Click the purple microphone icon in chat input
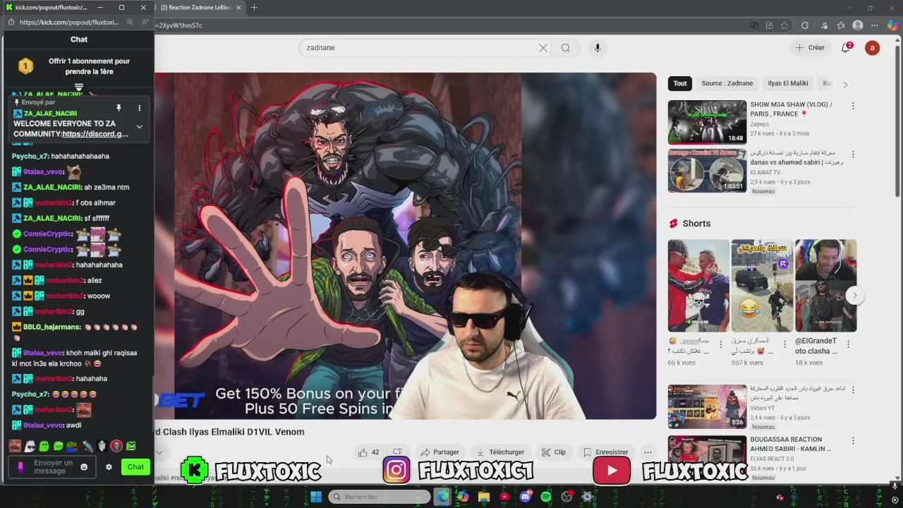Viewport: 903px width, 508px height. tap(20, 467)
